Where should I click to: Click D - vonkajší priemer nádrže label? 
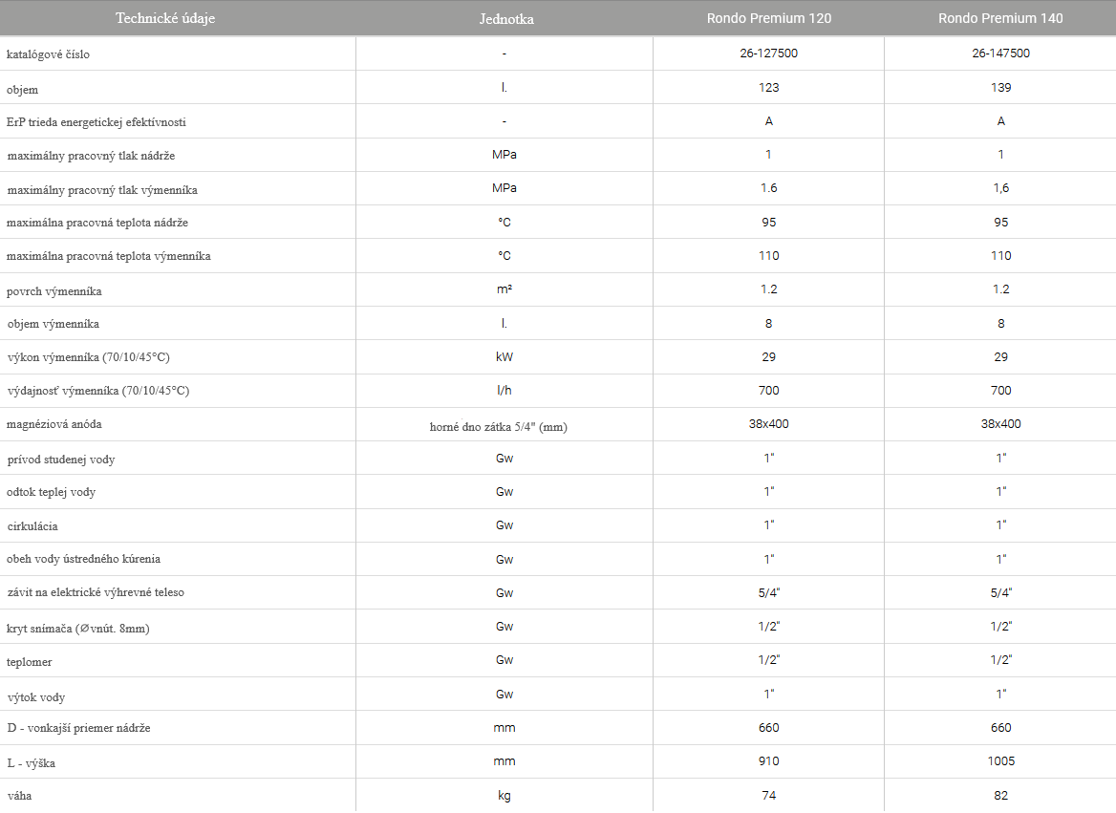[x=78, y=728]
